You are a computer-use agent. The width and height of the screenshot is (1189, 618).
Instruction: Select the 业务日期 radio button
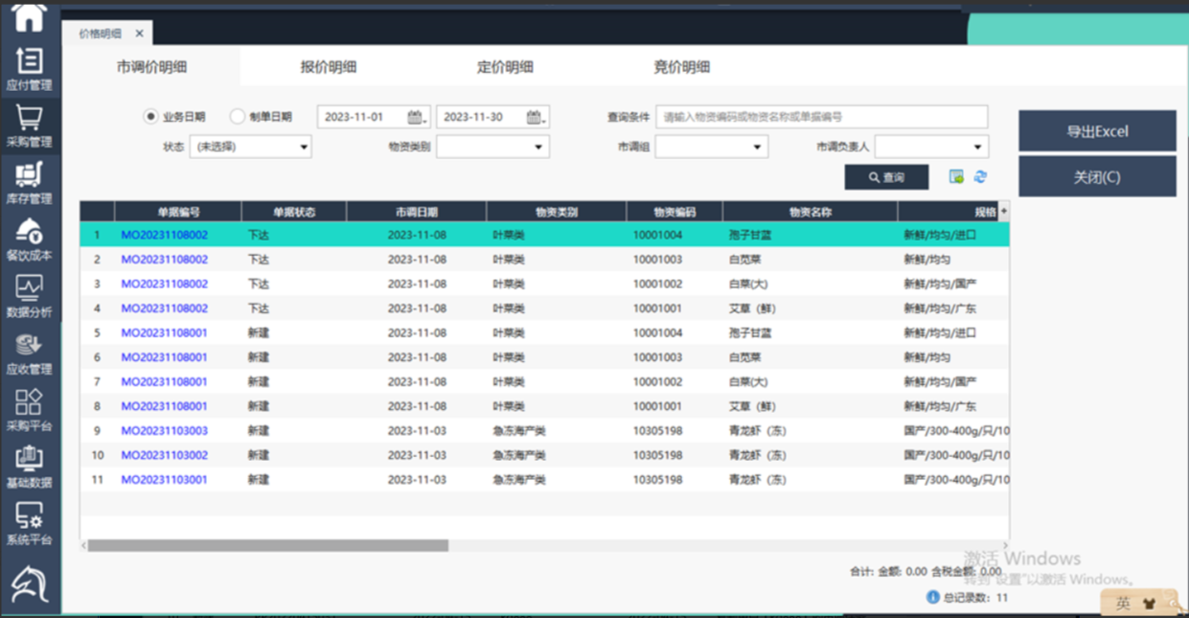[150, 117]
